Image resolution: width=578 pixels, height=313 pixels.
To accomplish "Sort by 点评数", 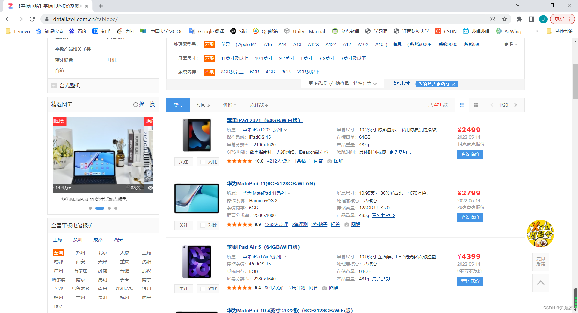I will click(259, 105).
